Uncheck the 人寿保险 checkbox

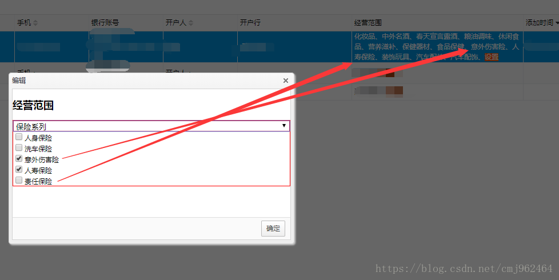click(x=19, y=169)
